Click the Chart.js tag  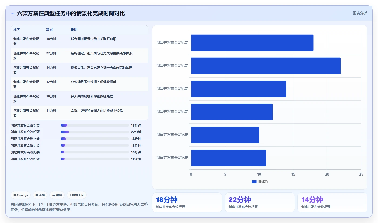click(21, 195)
